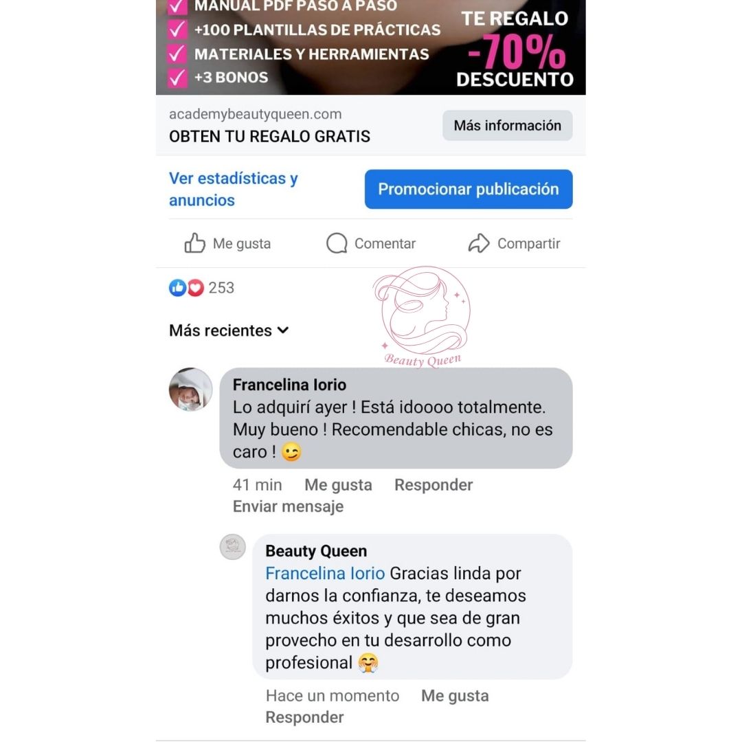
Task: Open the blue like reaction icon
Action: 177,287
